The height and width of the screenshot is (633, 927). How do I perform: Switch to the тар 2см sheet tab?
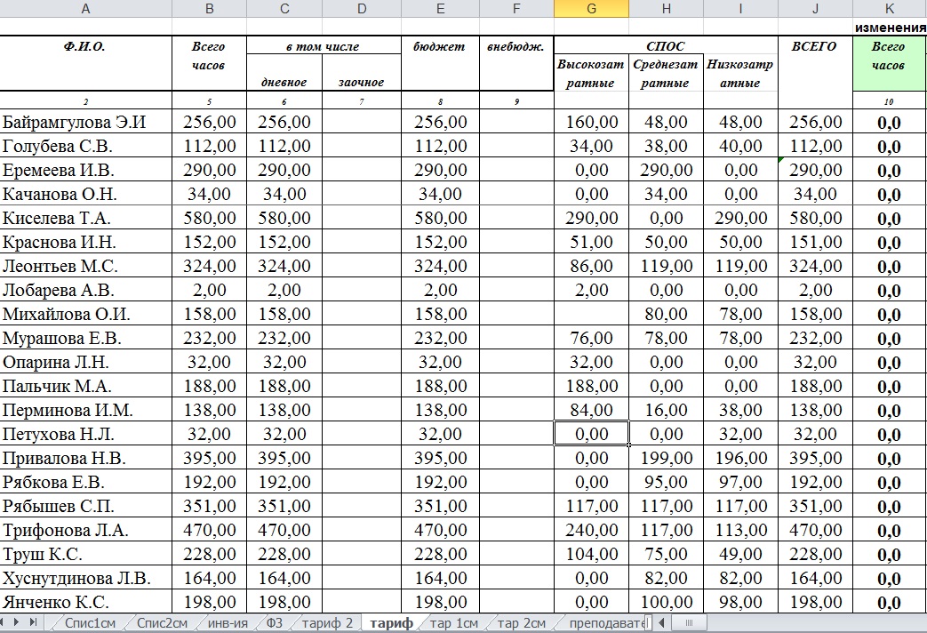[x=522, y=623]
